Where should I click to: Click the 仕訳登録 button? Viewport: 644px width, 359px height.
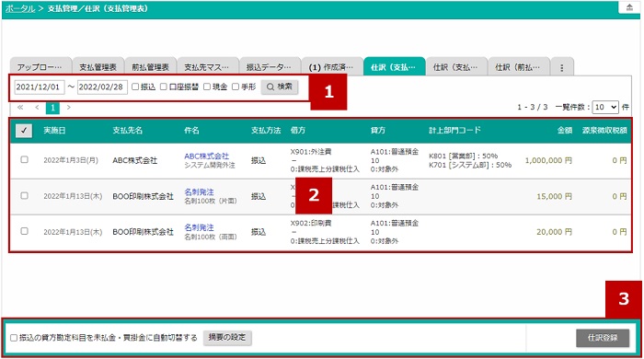coord(603,338)
